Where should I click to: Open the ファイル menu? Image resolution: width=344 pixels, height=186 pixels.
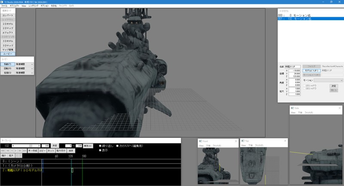point(4,6)
